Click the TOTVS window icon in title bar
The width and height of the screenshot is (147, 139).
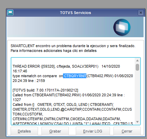[x=10, y=13]
